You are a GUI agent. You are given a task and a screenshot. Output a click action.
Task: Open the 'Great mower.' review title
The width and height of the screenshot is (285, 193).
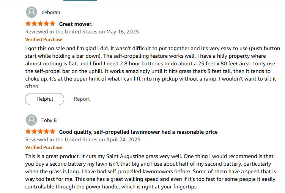[x=76, y=24]
